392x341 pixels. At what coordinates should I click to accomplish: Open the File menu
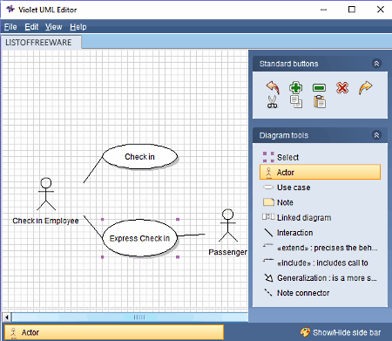coord(10,27)
